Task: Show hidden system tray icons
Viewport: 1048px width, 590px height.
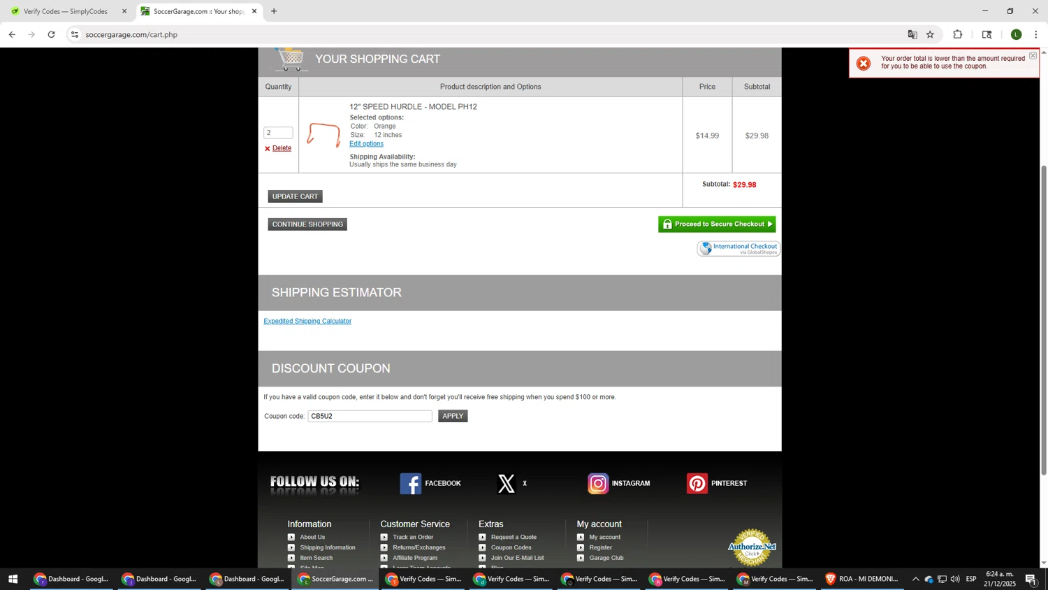Action: tap(915, 579)
